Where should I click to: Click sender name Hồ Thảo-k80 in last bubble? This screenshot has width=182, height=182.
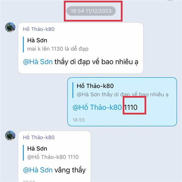(x=39, y=137)
